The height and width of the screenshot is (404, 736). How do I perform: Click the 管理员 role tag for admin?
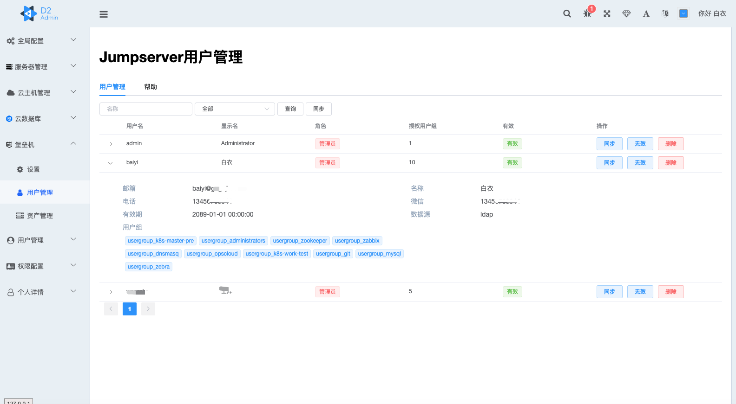point(328,144)
